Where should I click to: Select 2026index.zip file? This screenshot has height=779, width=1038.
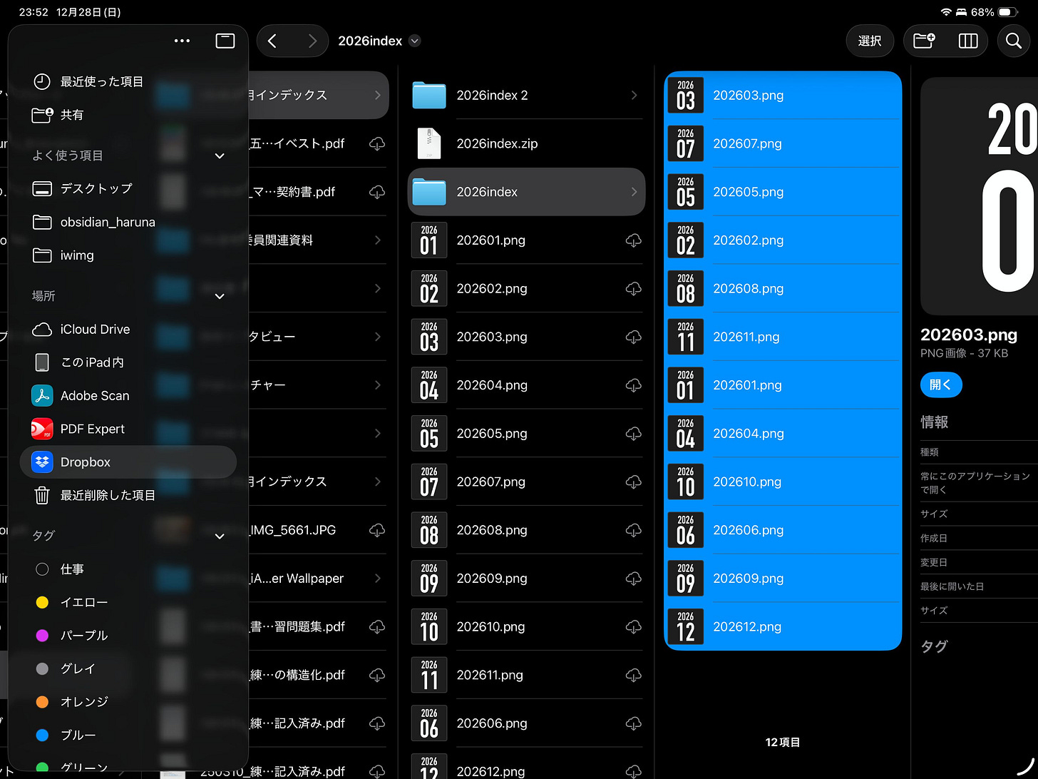click(526, 143)
